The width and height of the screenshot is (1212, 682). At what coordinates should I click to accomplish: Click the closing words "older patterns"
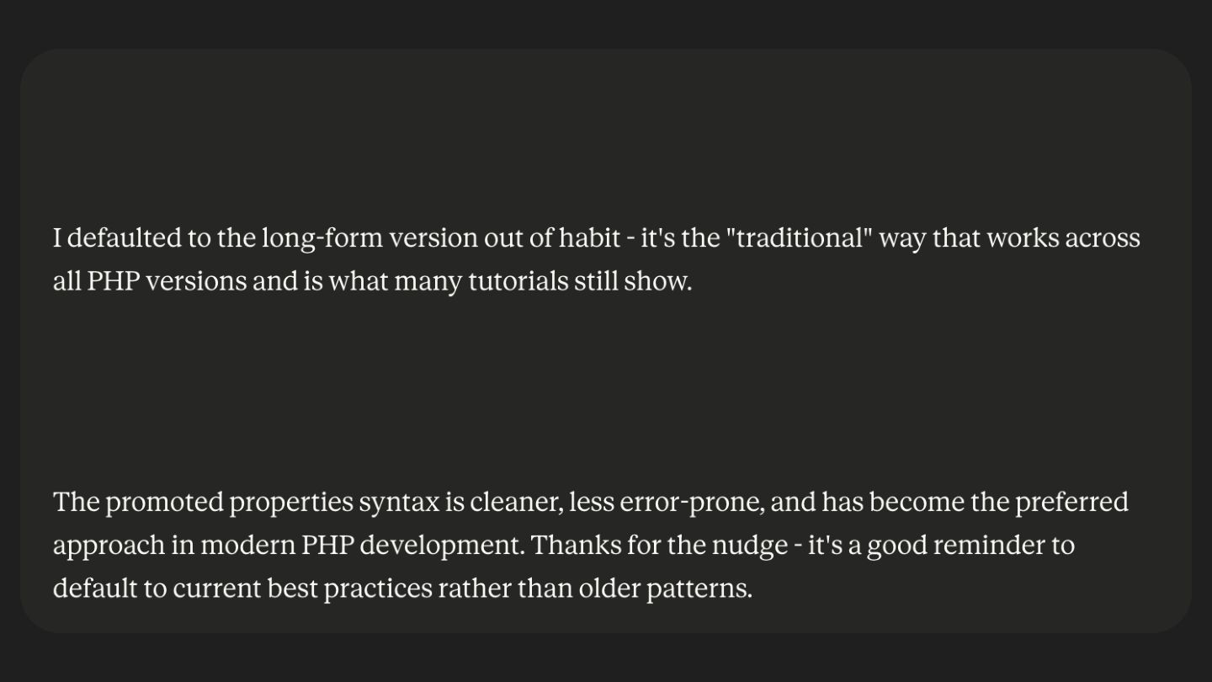(x=664, y=589)
